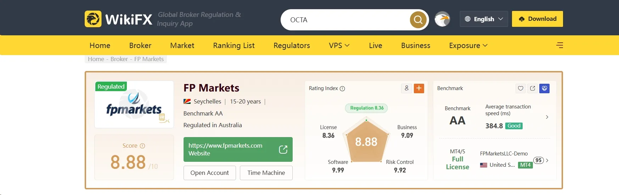Click the 'Regulated in Australia' text
This screenshot has width=619, height=195.
(213, 125)
